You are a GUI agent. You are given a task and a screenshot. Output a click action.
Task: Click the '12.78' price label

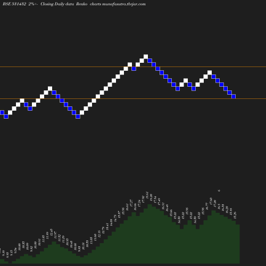click(x=103, y=230)
